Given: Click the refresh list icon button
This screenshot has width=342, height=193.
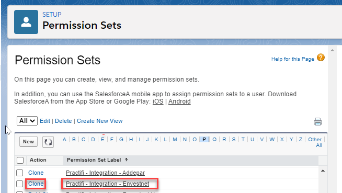Looking at the screenshot, I should 48,142.
